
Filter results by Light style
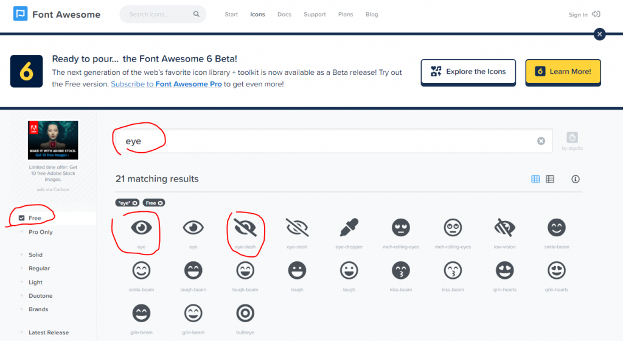pos(35,282)
